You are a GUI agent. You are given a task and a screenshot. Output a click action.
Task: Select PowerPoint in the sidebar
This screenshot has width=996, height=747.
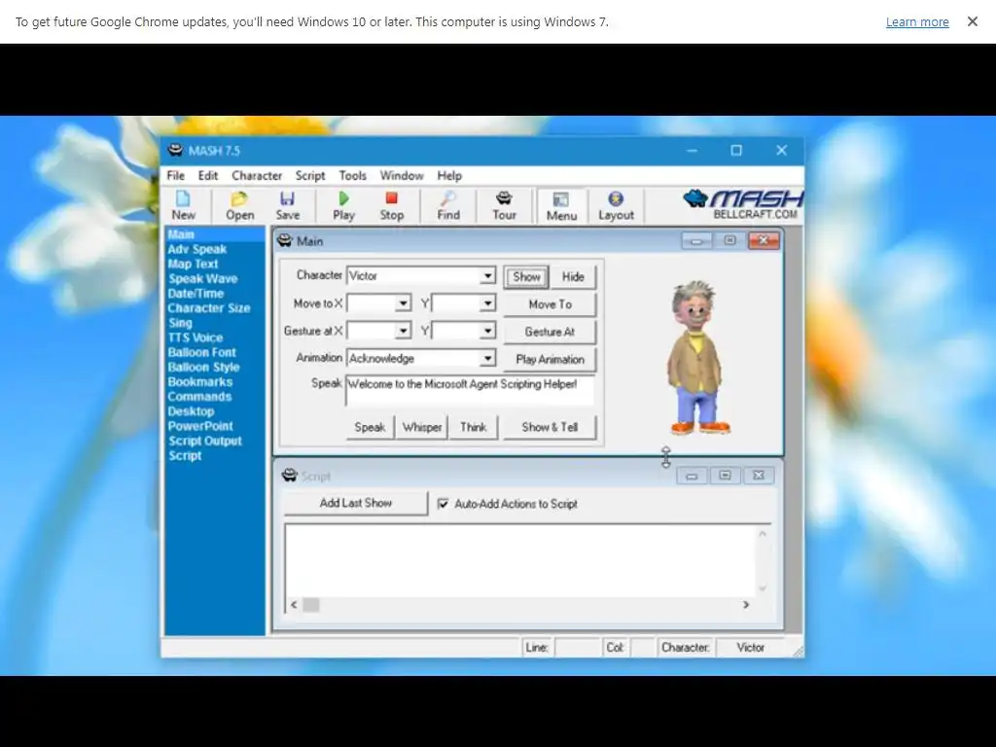click(200, 426)
